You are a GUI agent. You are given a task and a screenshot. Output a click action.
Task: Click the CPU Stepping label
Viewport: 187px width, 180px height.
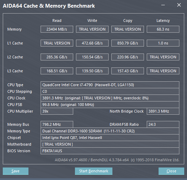(x=20, y=92)
